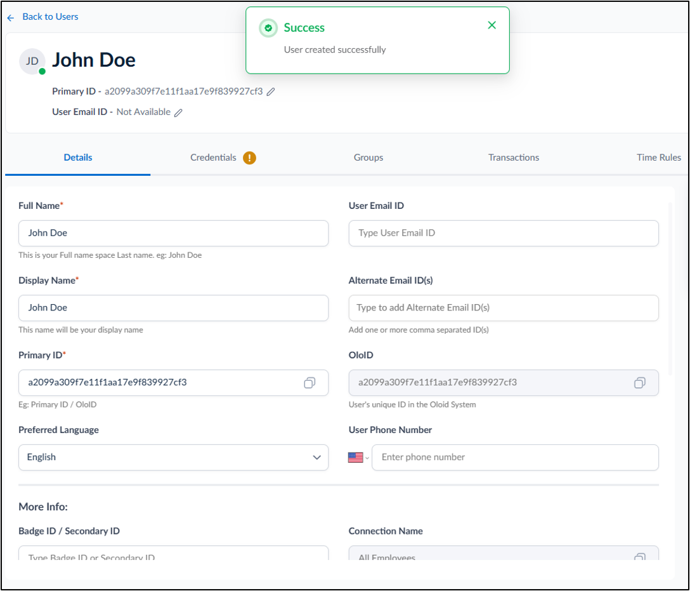This screenshot has width=690, height=591.
Task: Open the Transactions tab
Action: coord(514,157)
